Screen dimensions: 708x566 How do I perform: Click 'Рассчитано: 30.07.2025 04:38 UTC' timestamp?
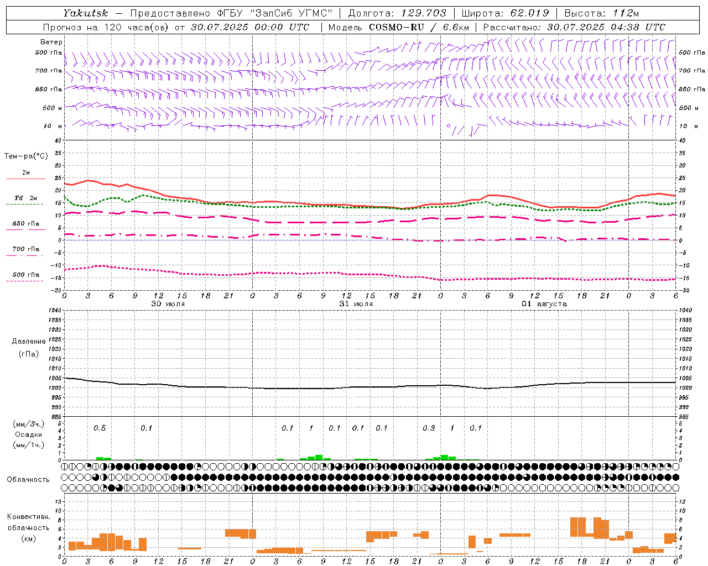point(574,27)
